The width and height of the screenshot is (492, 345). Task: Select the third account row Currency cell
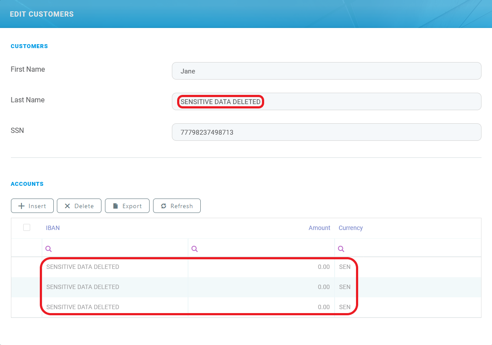coord(345,307)
